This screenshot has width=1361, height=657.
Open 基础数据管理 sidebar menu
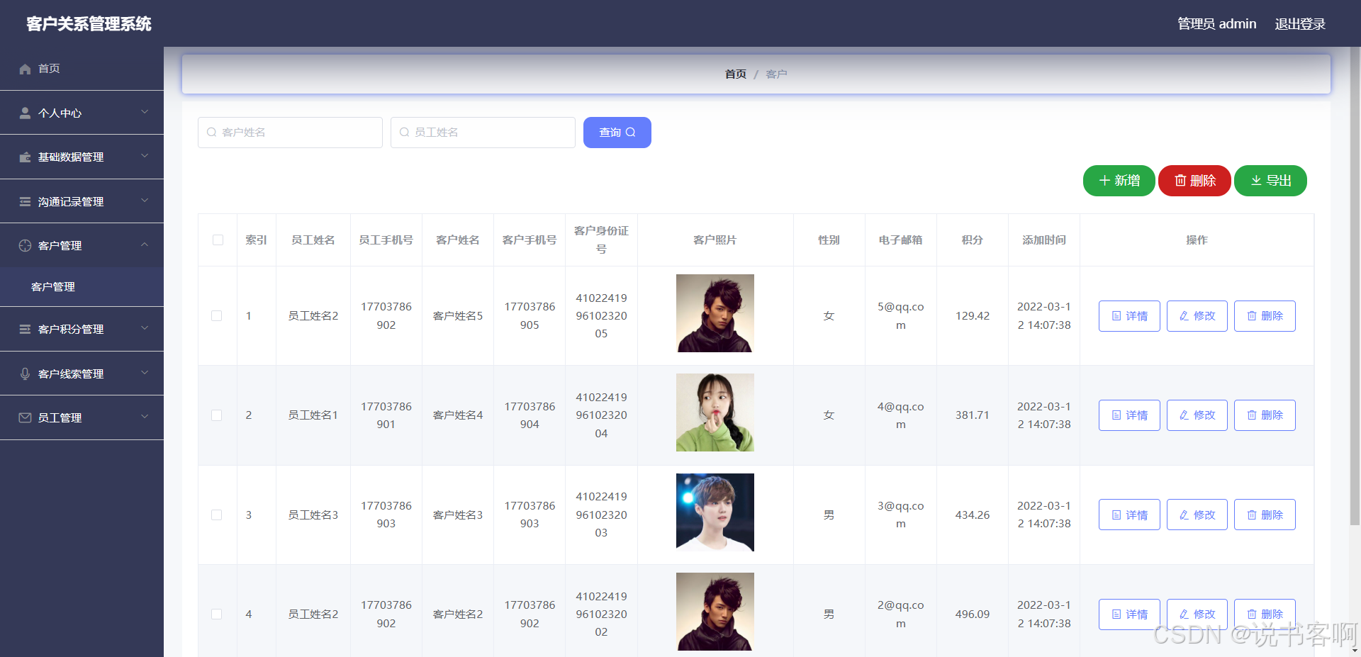pyautogui.click(x=82, y=157)
